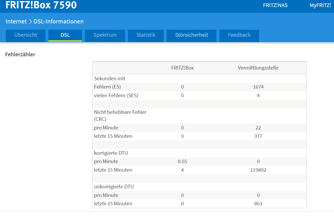The image size is (334, 223).
Task: Go to Internet in the breadcrumb
Action: [x=16, y=21]
